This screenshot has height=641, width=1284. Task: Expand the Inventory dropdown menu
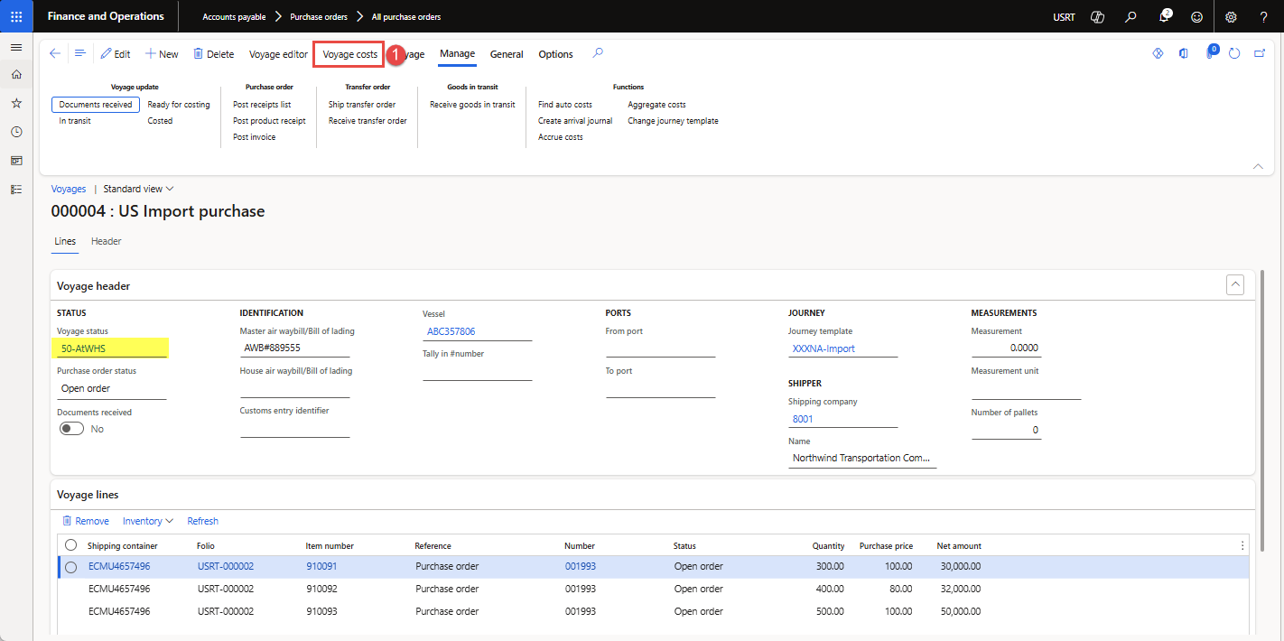[x=148, y=521]
